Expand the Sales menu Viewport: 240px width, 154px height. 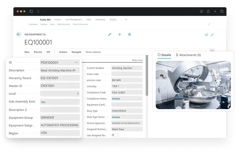(x=89, y=20)
